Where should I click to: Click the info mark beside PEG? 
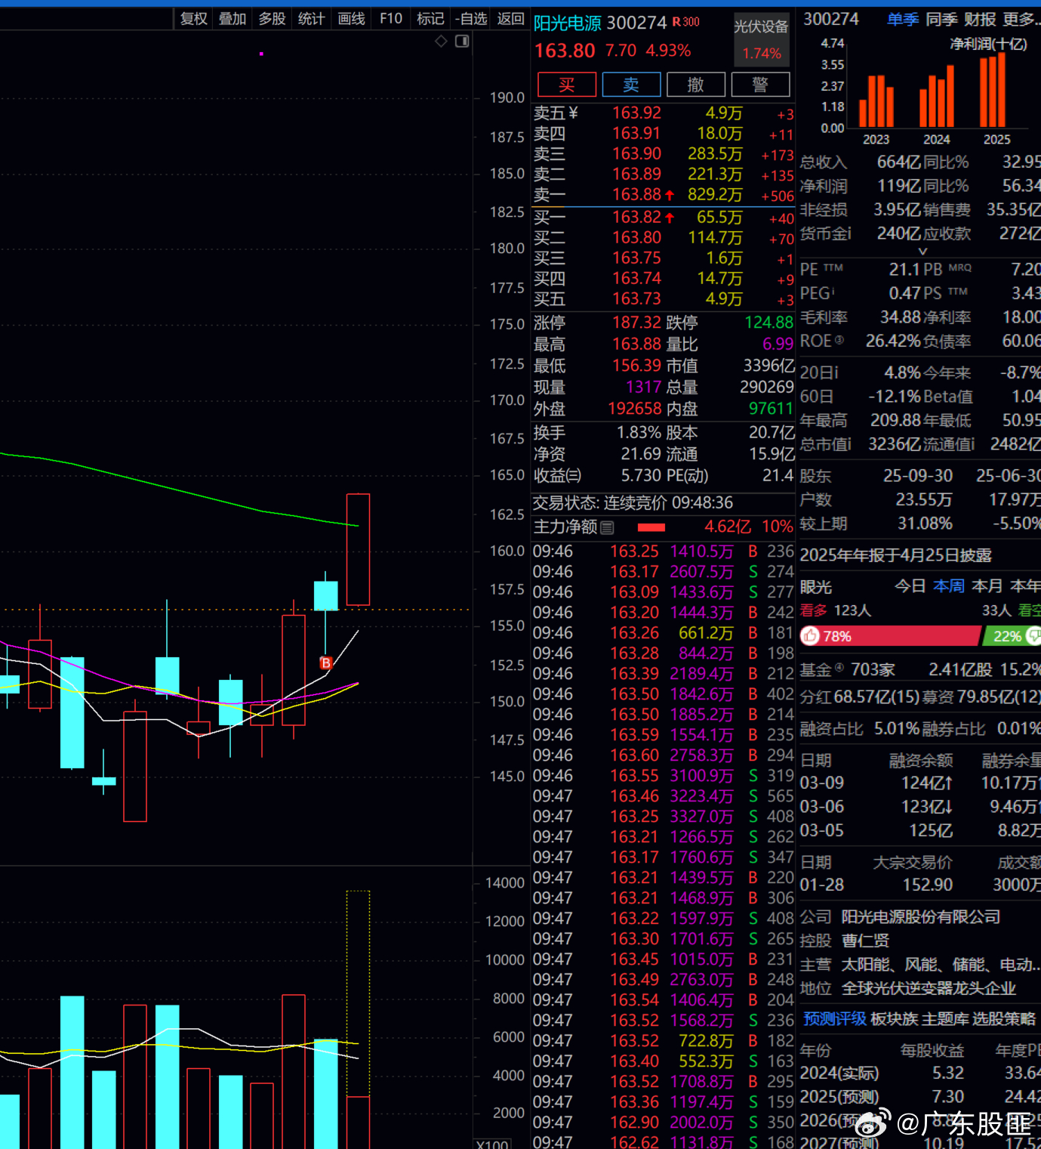[x=833, y=291]
